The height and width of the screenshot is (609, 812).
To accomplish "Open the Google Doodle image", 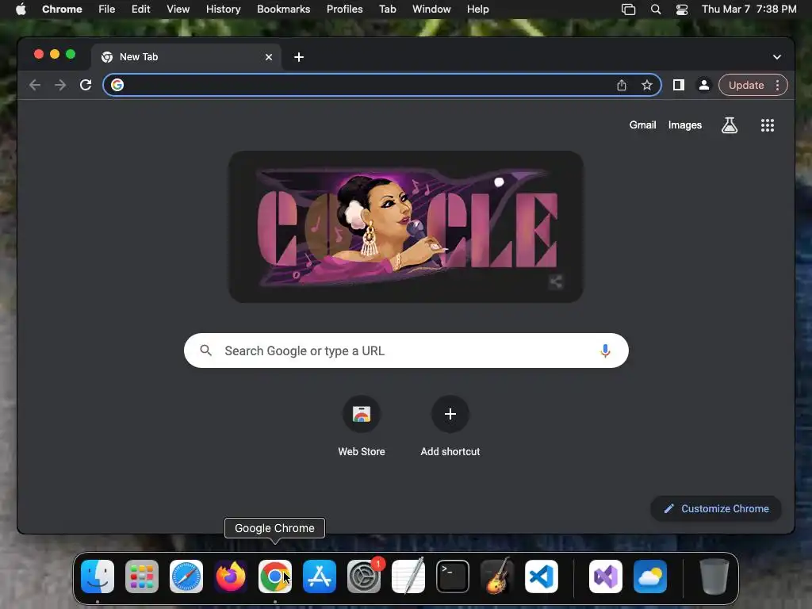I will (x=406, y=227).
